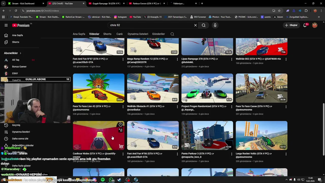Open options menu for Larga Rocket Voltic
This screenshot has width=325, height=183.
[286, 154]
